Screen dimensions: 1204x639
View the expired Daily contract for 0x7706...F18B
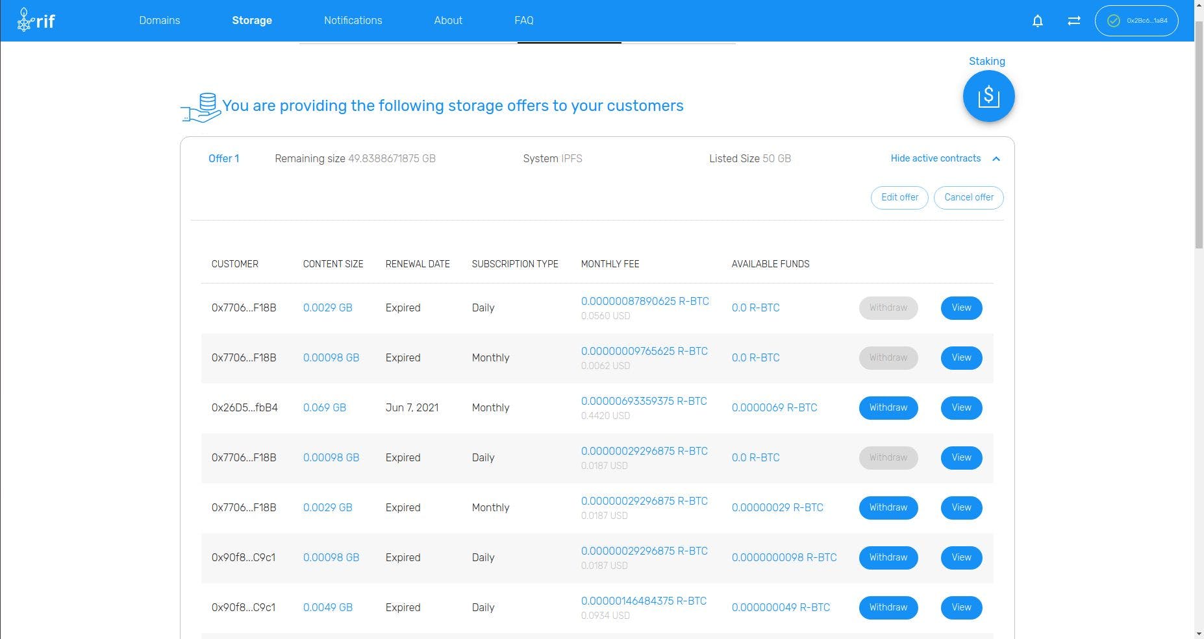[961, 307]
